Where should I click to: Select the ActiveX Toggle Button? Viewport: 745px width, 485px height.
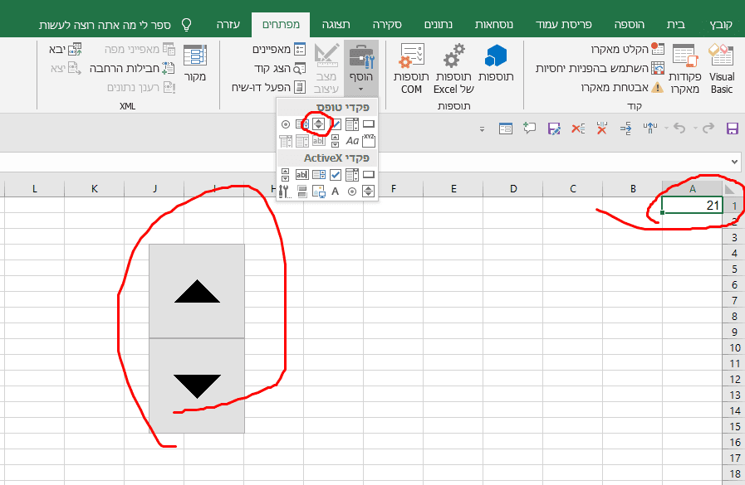pyautogui.click(x=302, y=191)
